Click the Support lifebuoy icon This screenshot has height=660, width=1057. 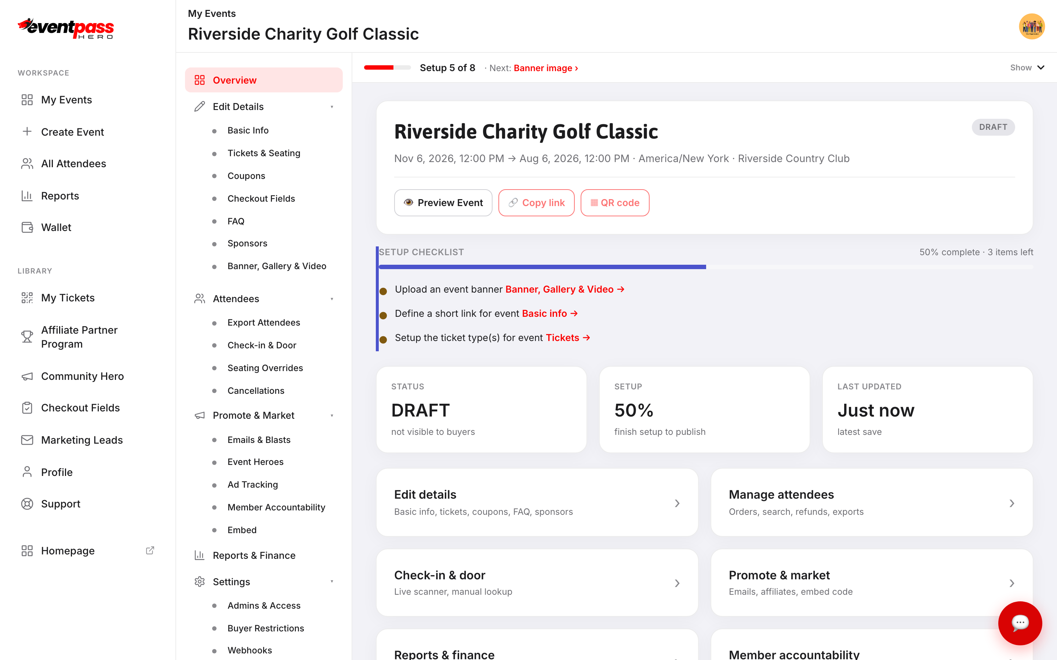pyautogui.click(x=27, y=504)
